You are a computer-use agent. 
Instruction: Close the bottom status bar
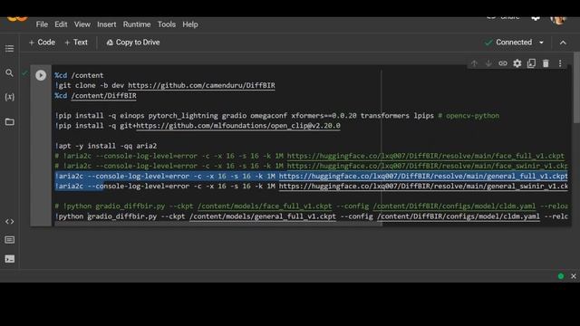point(574,276)
